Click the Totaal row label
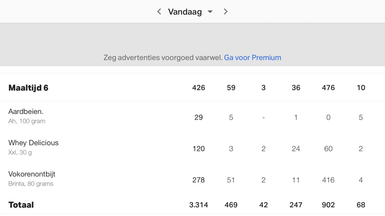Viewport: 385px width, 216px height. pyautogui.click(x=21, y=205)
